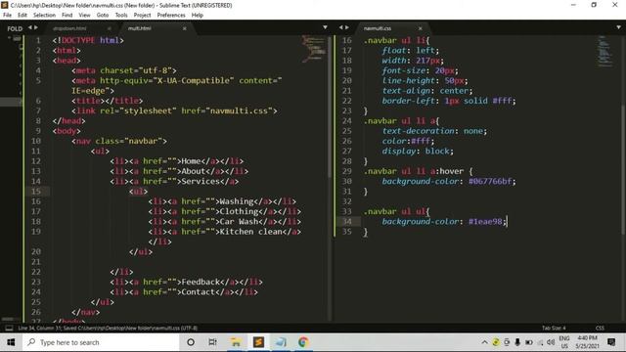Open the Help menu

click(x=198, y=16)
